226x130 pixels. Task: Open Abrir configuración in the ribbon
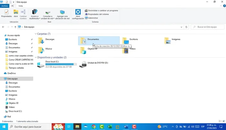78,14
